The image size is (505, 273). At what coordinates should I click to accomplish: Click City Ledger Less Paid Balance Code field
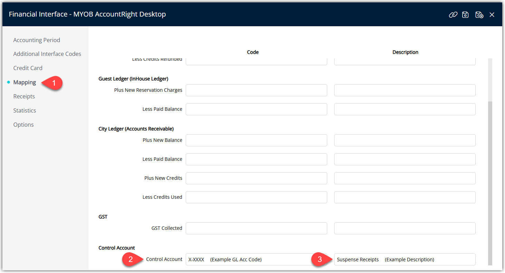click(x=256, y=159)
